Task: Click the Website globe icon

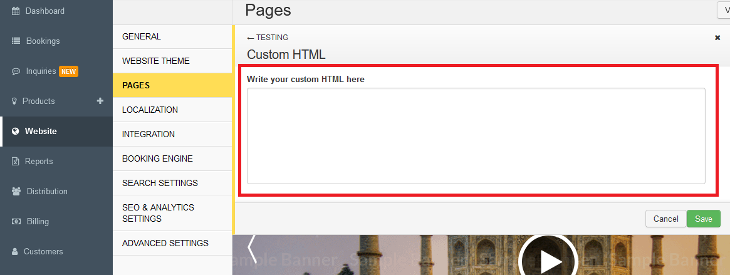Action: (x=16, y=132)
